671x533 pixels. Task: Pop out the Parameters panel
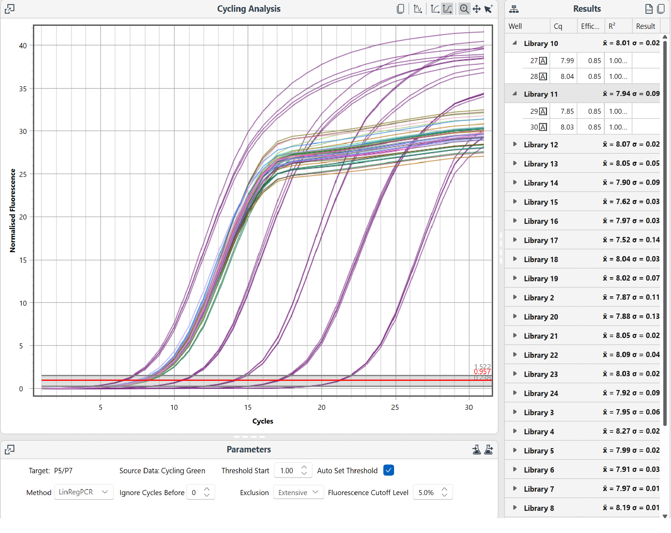(9, 449)
